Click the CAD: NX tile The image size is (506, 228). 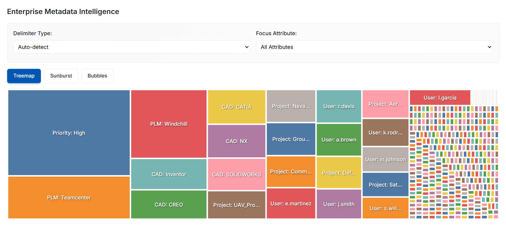coord(236,141)
